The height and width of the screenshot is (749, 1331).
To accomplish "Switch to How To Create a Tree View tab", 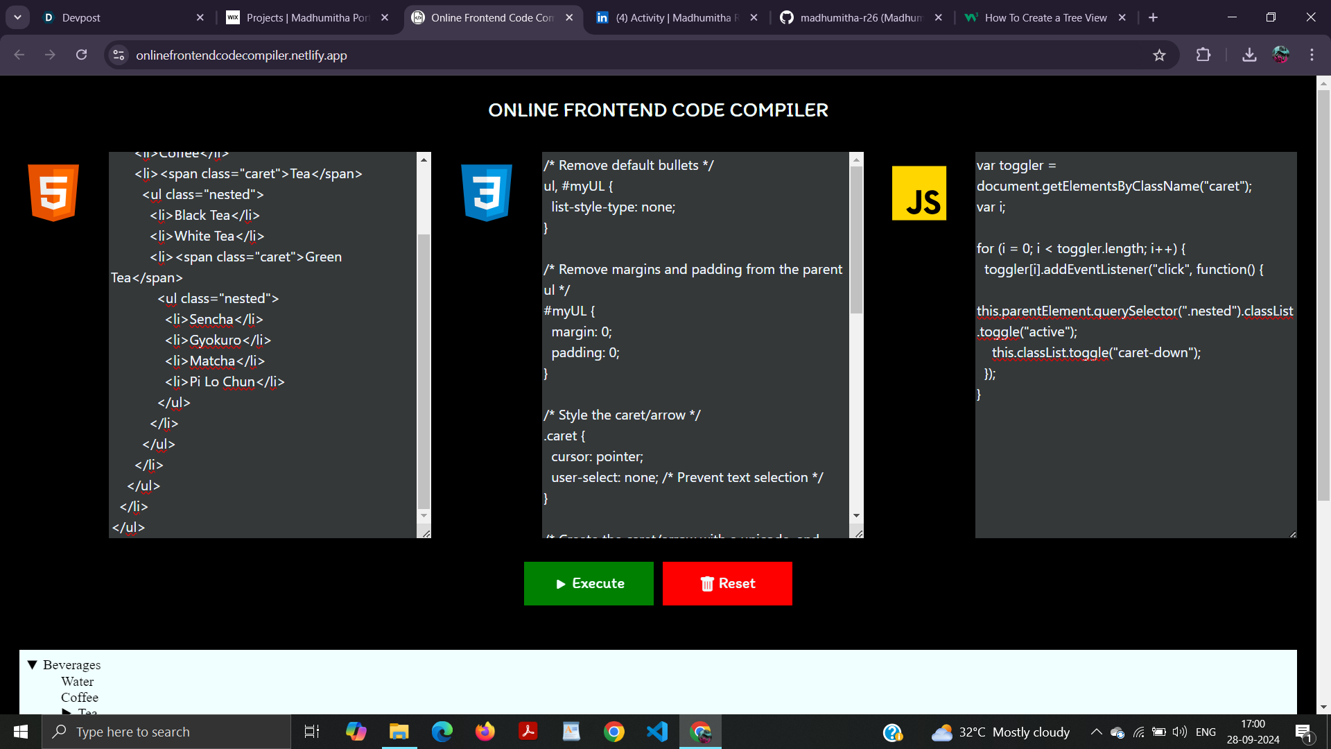I will point(1040,17).
